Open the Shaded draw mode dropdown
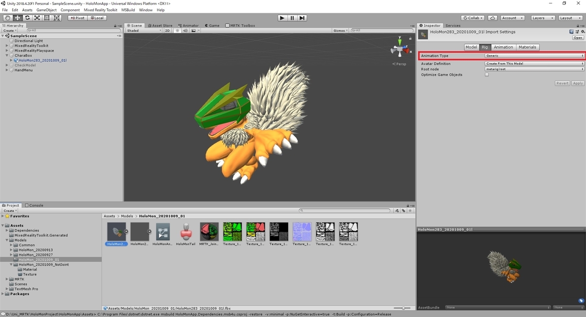The width and height of the screenshot is (586, 317). pos(144,31)
